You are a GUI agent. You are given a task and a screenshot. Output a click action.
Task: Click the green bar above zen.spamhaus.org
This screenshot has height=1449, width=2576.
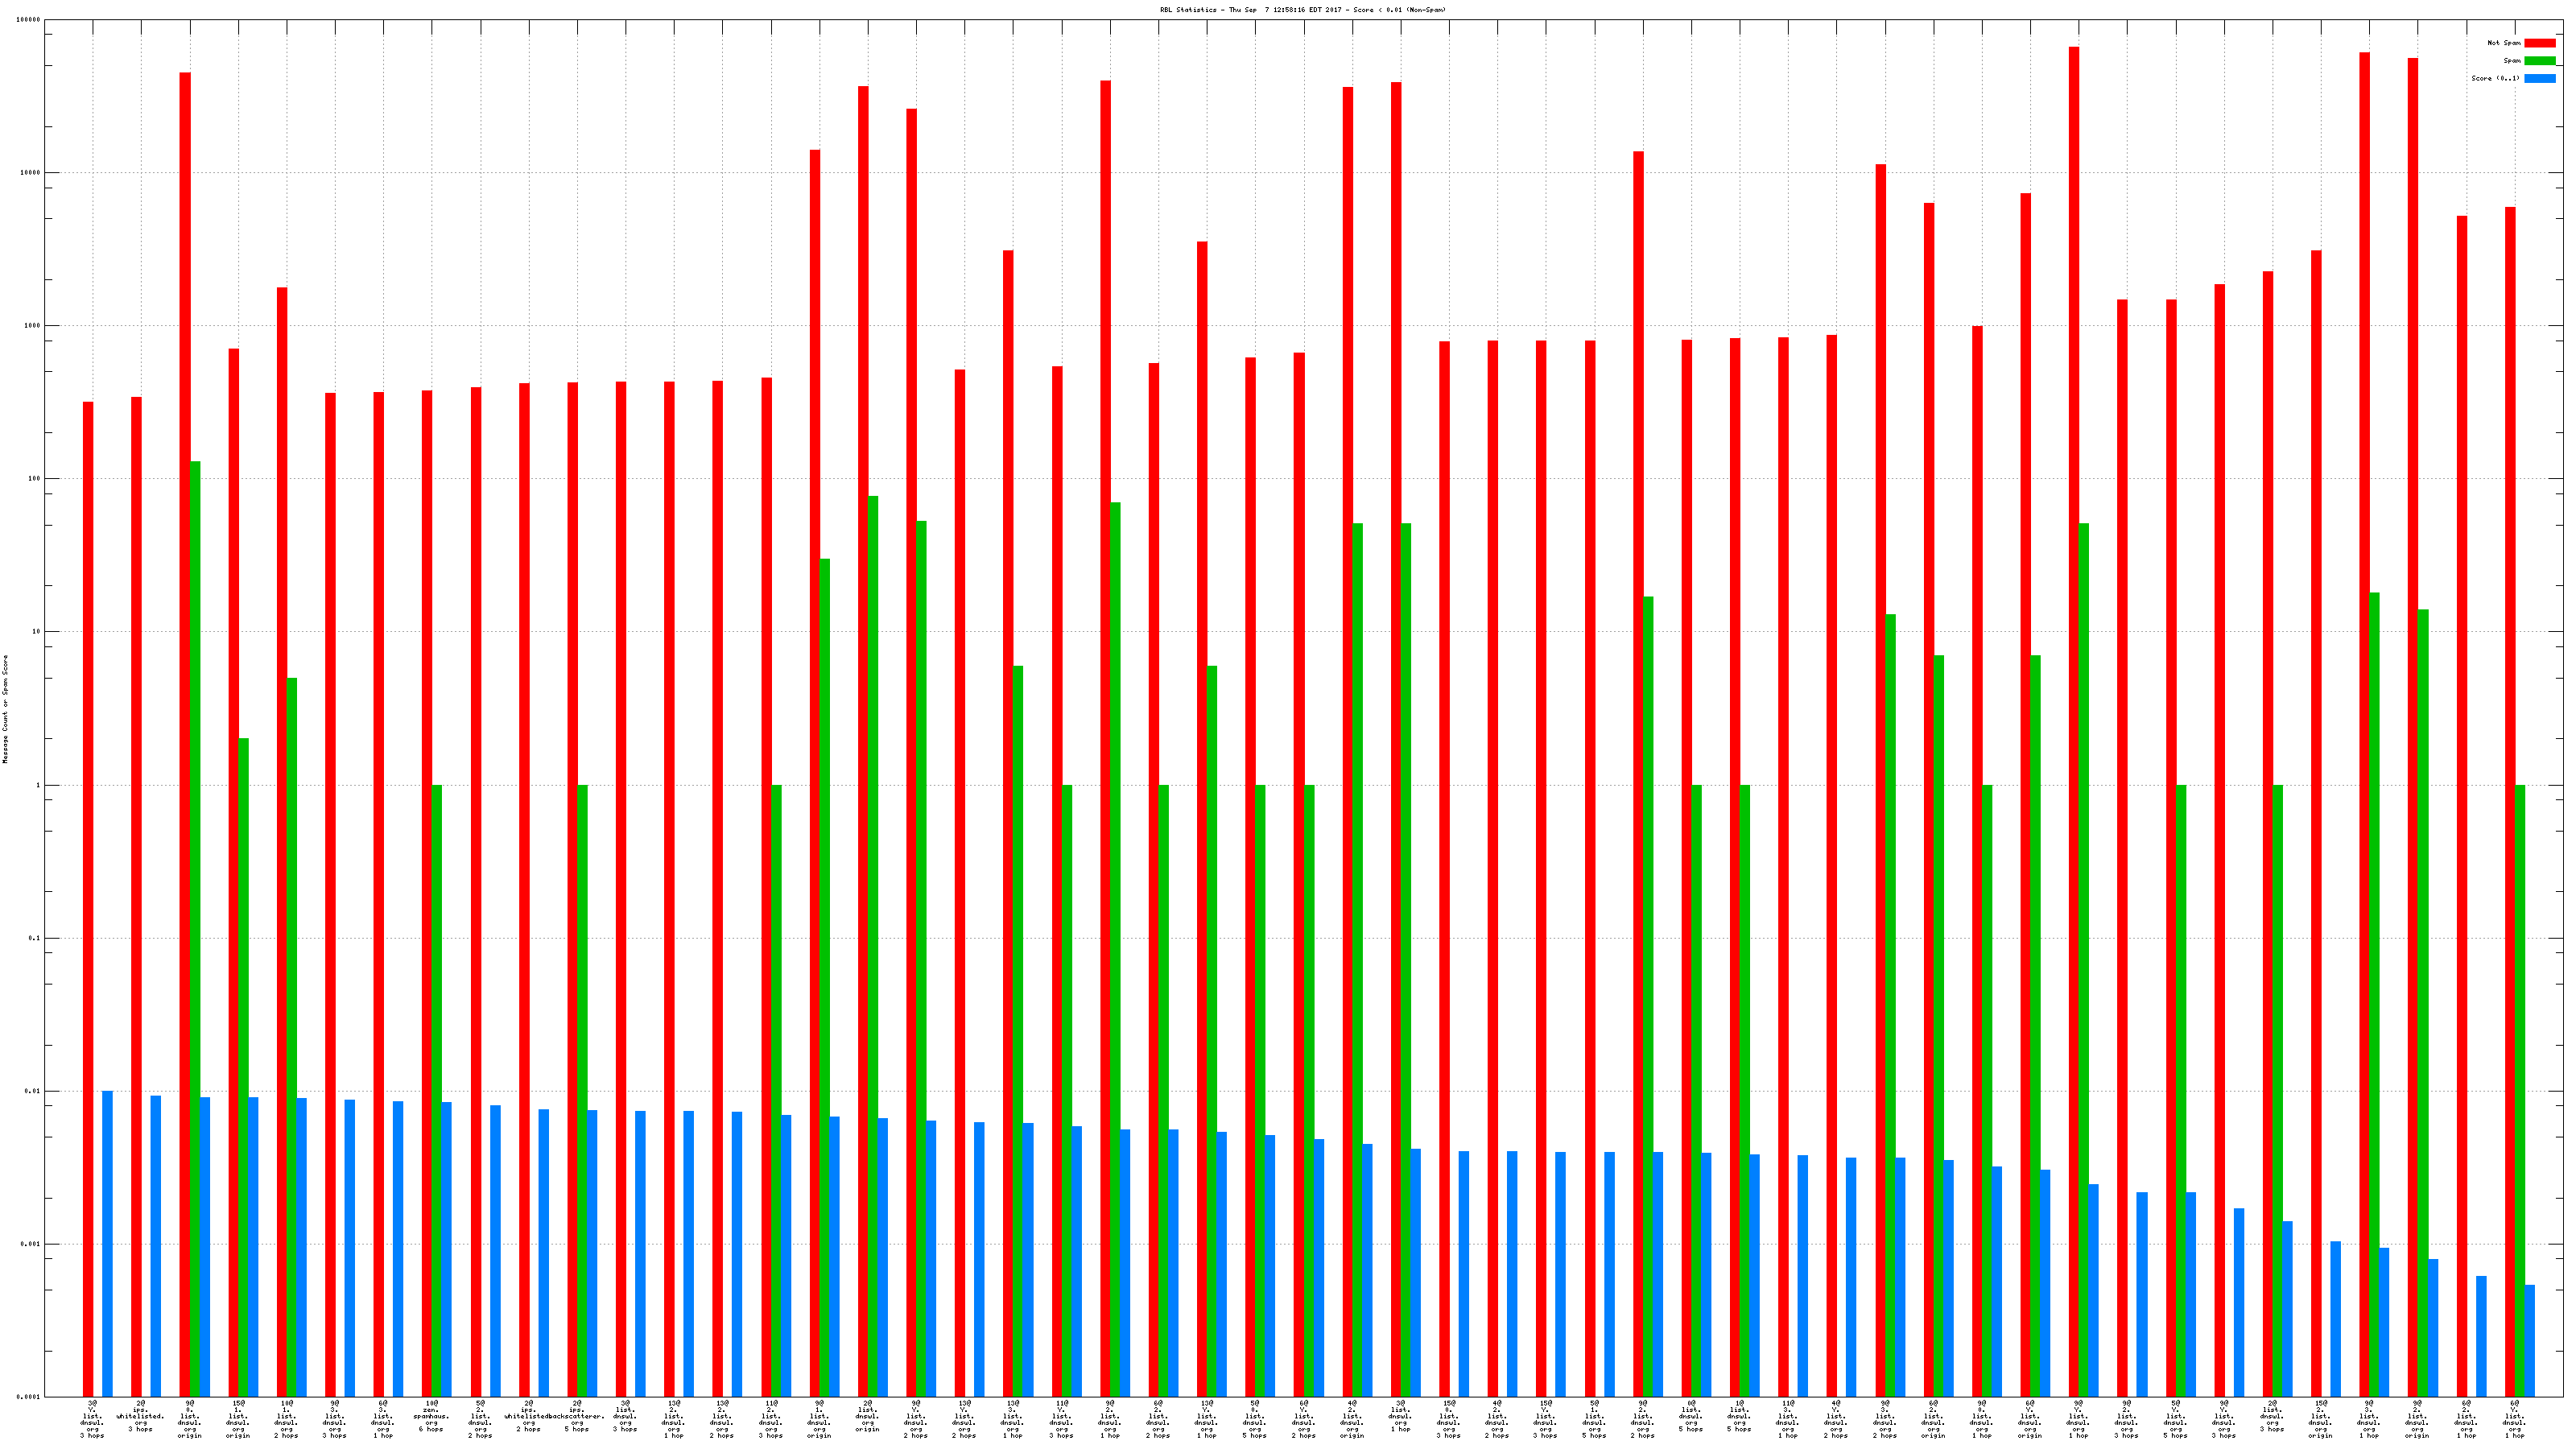436,1090
